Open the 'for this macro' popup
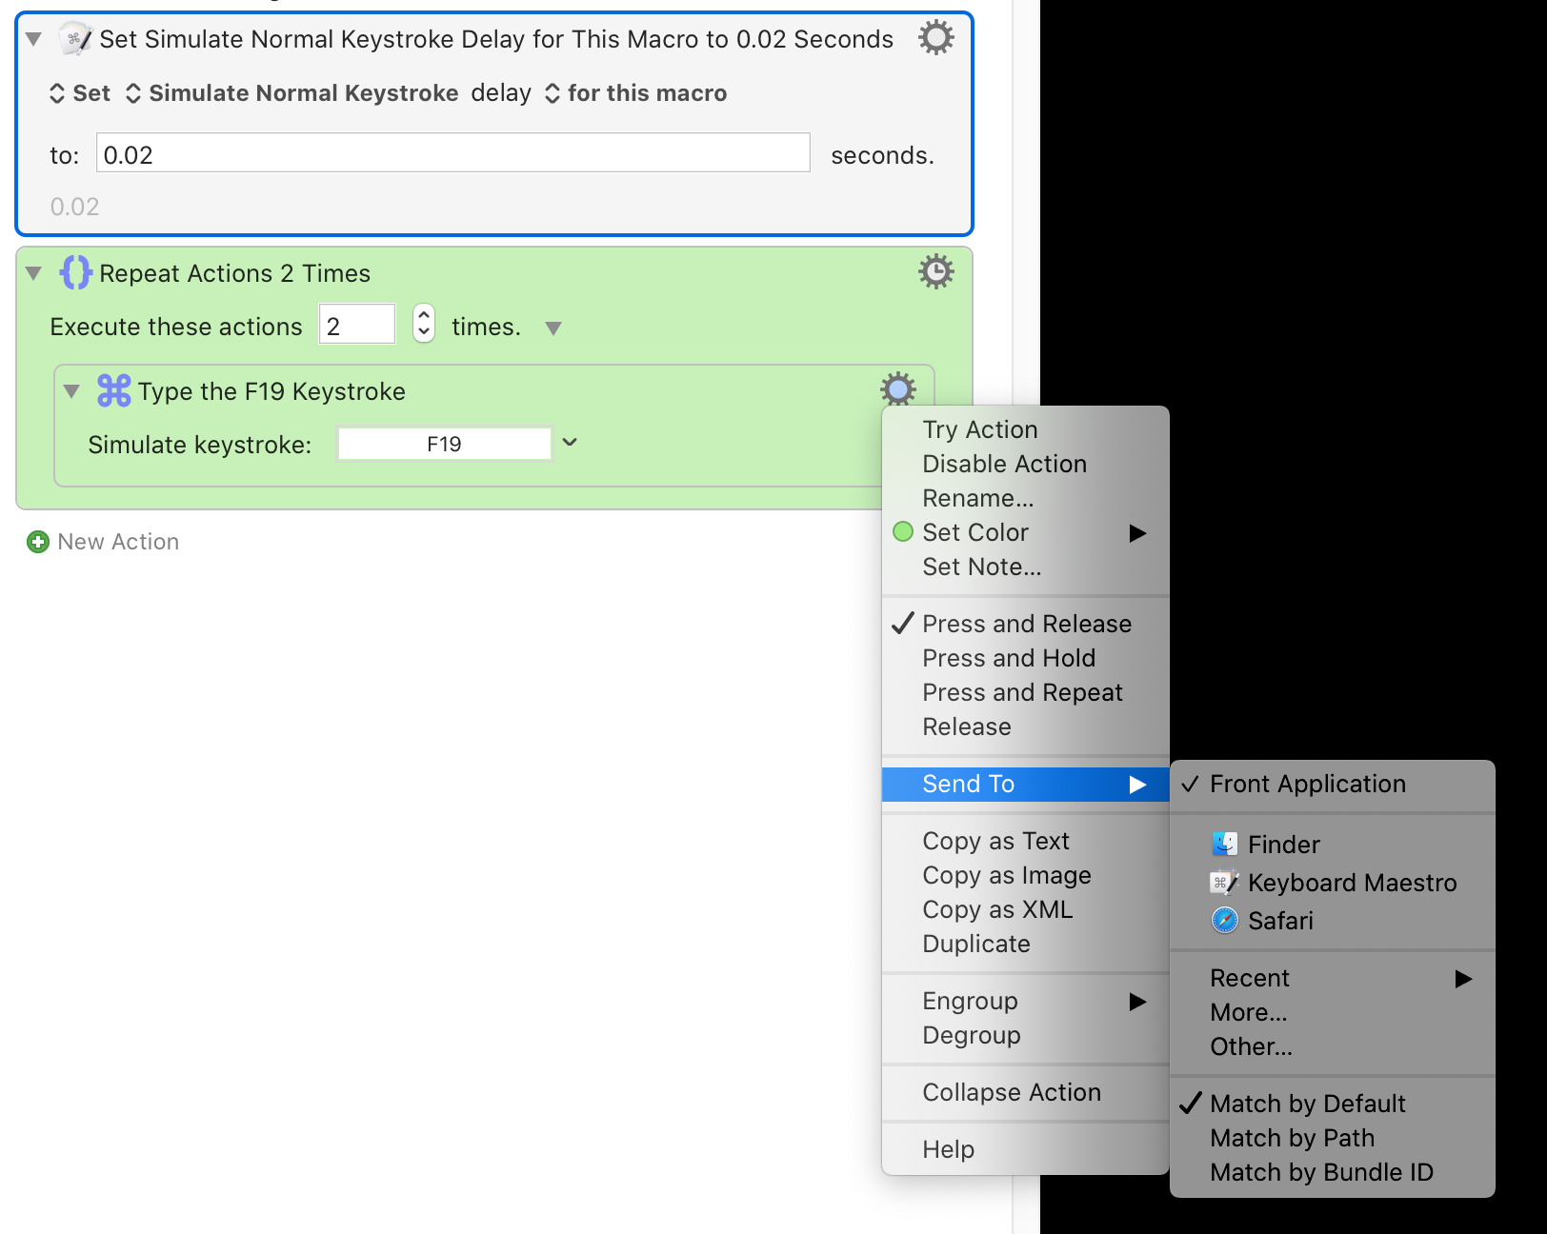This screenshot has width=1547, height=1234. 635,93
